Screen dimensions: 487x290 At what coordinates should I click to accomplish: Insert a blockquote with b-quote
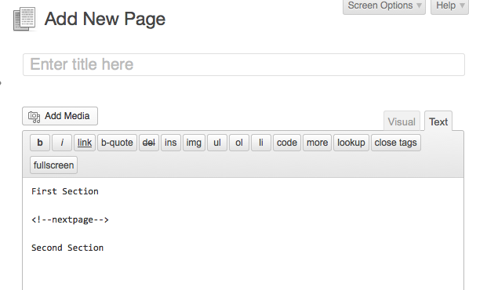[117, 143]
